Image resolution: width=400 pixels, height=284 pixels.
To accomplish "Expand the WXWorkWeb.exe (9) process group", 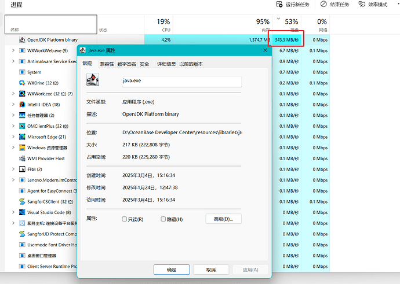I will tap(13, 50).
